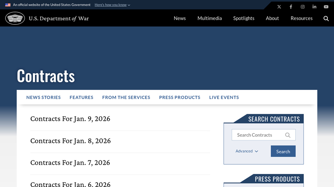Open the LinkedIn social icon

(314, 7)
